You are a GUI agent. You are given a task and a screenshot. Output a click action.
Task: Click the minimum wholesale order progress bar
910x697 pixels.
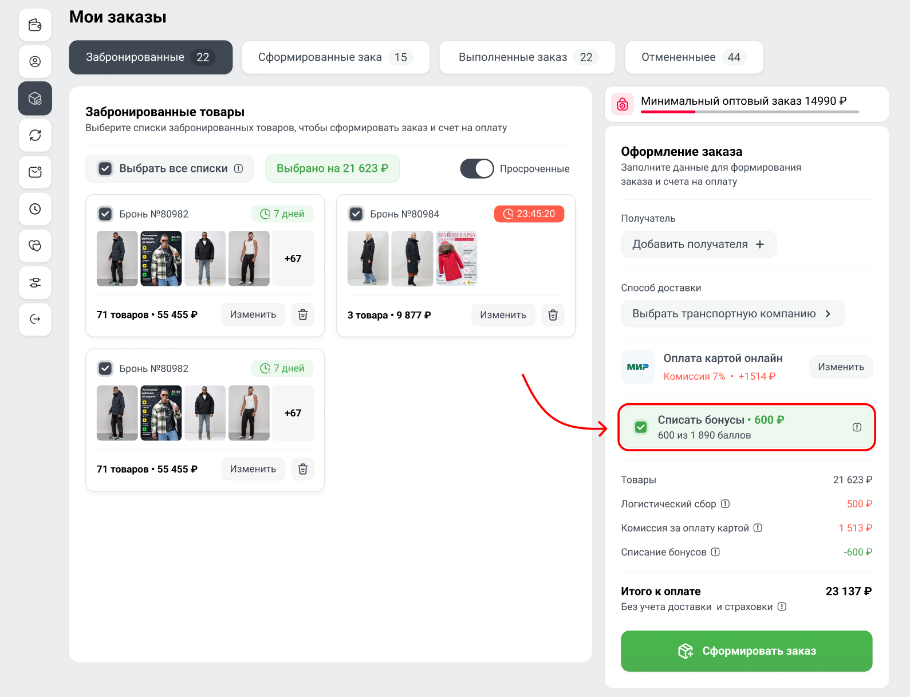point(749,112)
